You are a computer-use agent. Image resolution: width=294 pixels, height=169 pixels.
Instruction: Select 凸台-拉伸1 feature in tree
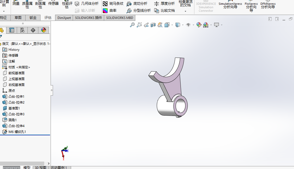pos(13,96)
